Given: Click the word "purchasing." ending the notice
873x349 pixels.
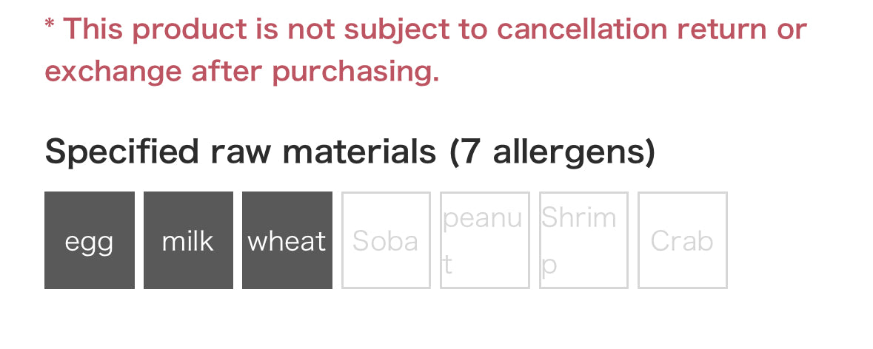Looking at the screenshot, I should point(355,72).
